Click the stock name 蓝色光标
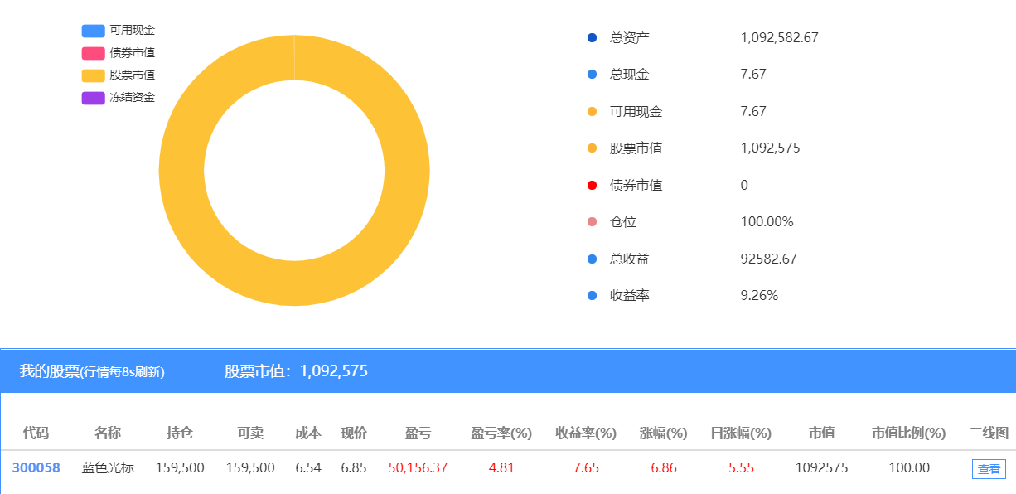1016x494 pixels. click(108, 467)
